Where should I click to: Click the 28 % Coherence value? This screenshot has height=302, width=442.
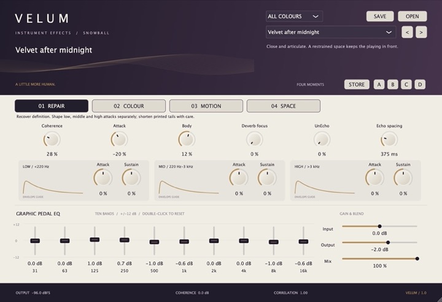[52, 154]
